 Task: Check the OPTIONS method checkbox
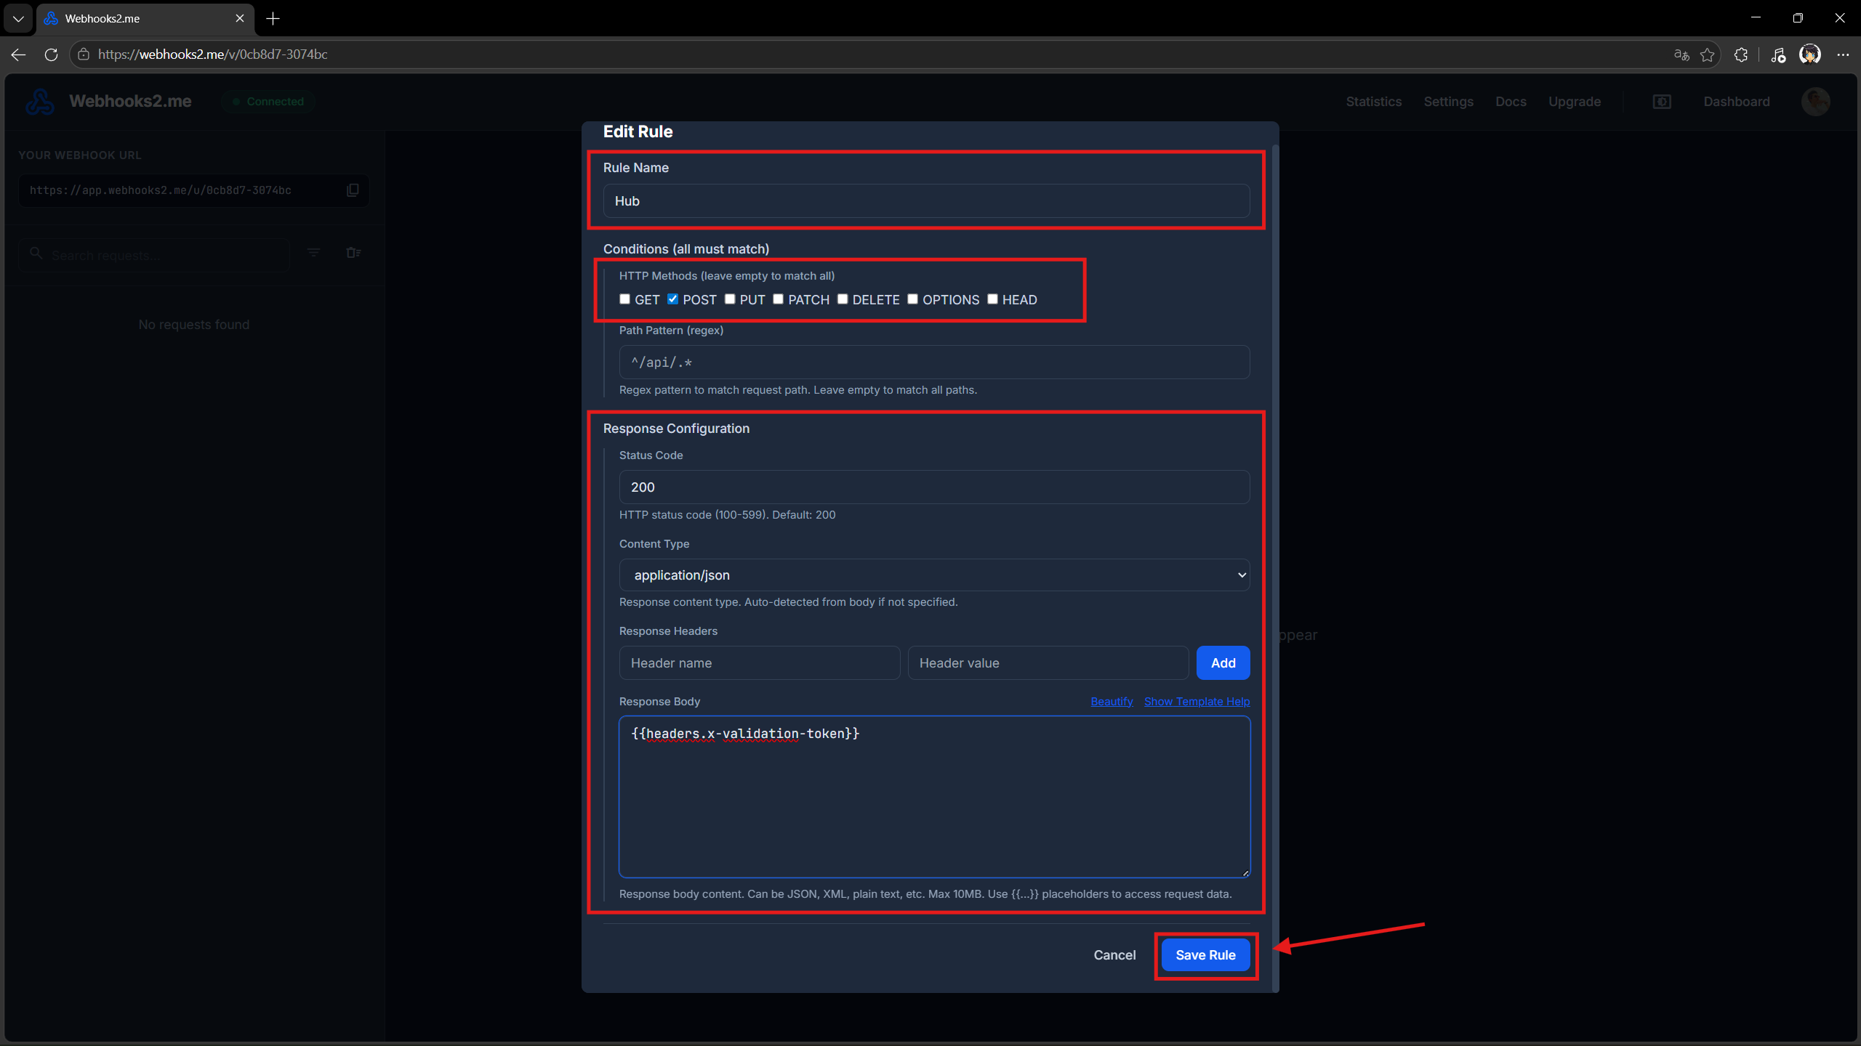point(912,299)
